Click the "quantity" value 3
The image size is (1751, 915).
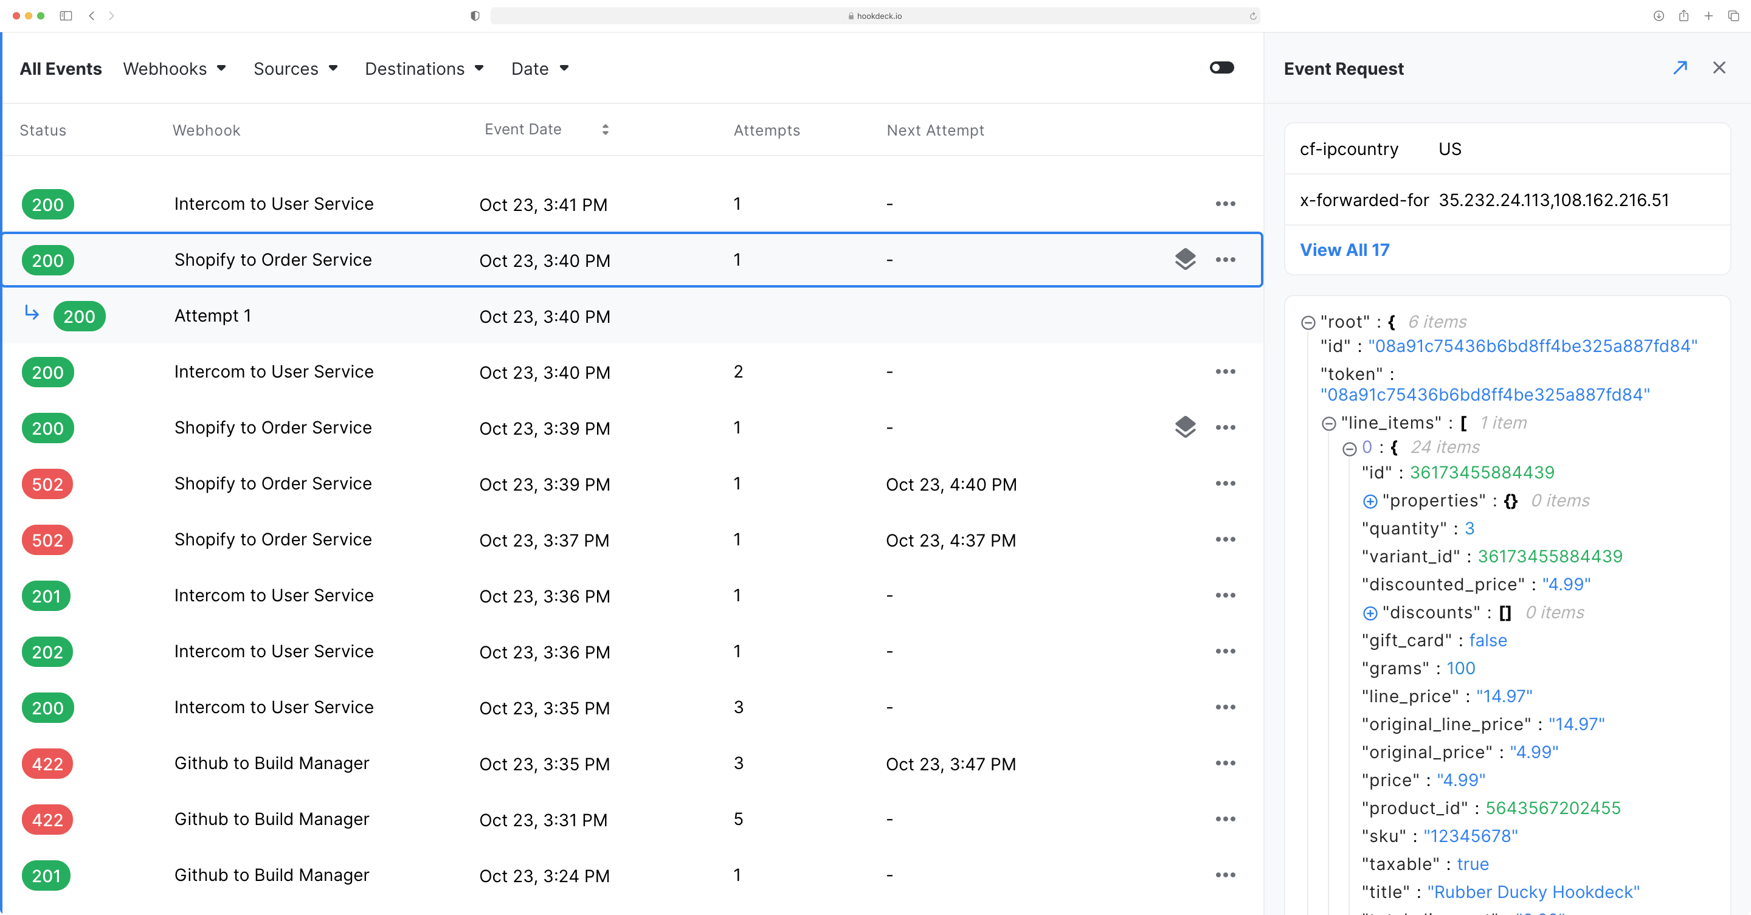pos(1469,529)
